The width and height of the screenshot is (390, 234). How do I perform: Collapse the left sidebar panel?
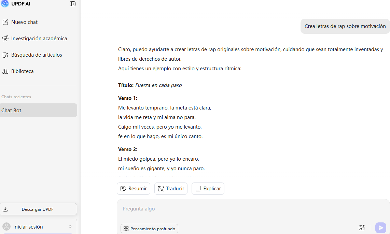click(72, 3)
